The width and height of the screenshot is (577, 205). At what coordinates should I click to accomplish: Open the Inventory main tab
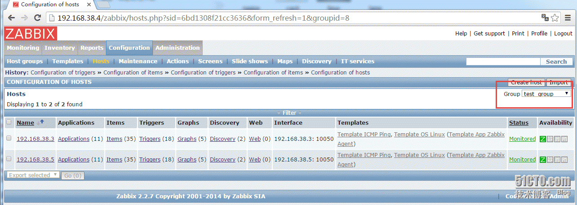60,48
